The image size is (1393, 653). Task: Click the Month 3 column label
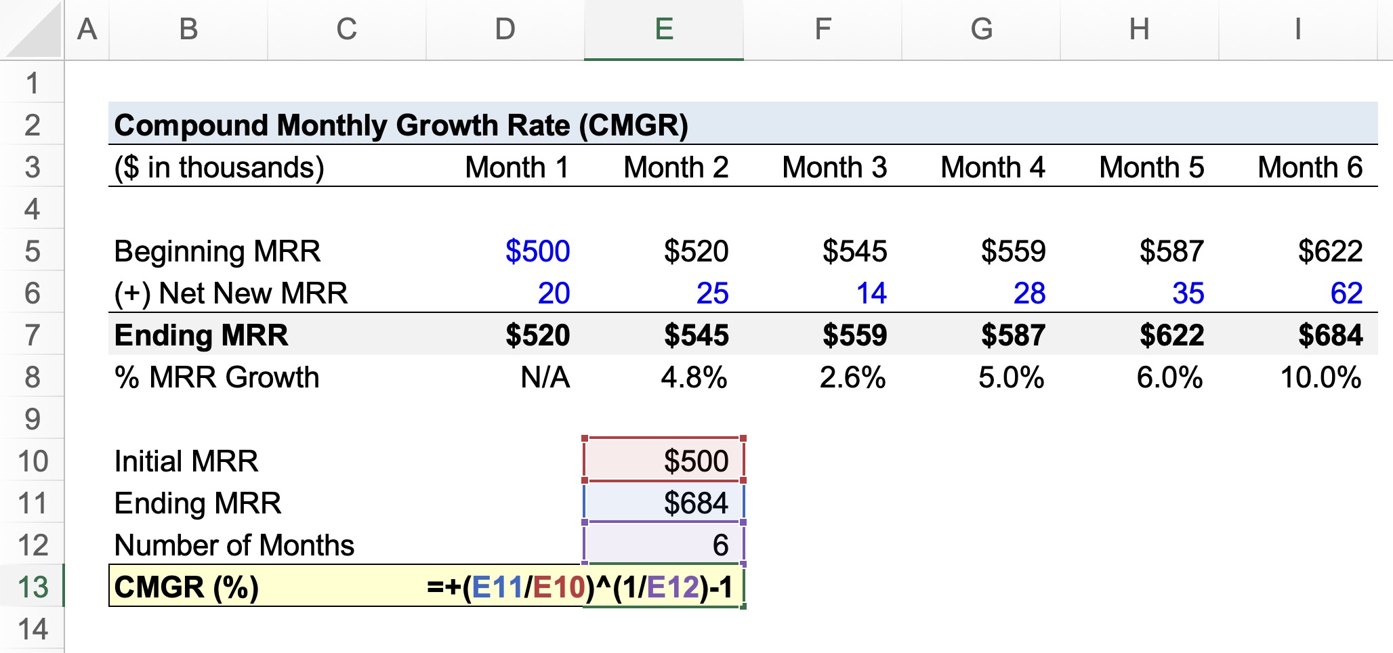click(x=835, y=167)
